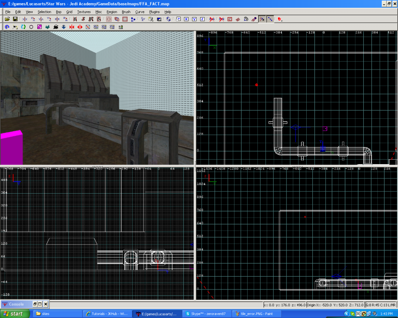The width and height of the screenshot is (398, 318).
Task: Click the black train plugin icon
Action: 56,27
